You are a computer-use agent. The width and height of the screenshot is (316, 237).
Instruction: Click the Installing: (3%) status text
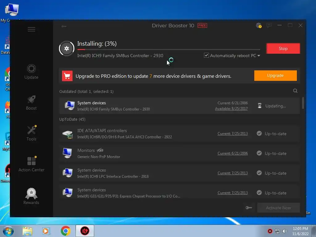pyautogui.click(x=97, y=44)
